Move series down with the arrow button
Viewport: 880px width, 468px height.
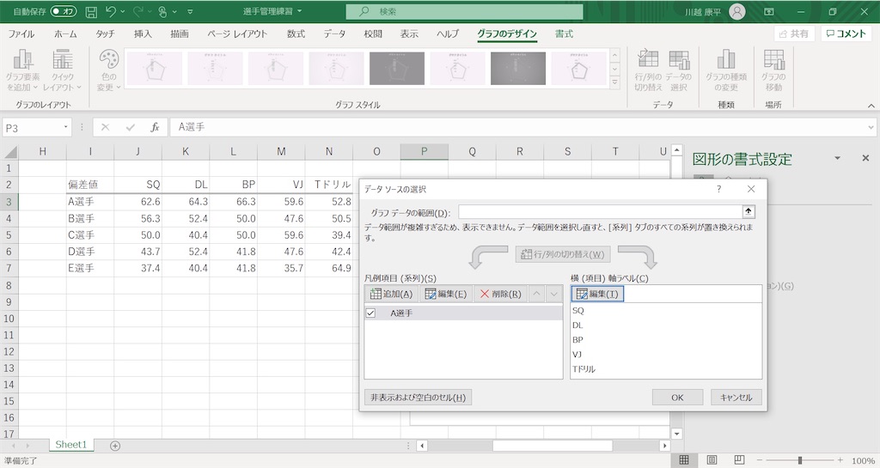tap(553, 294)
